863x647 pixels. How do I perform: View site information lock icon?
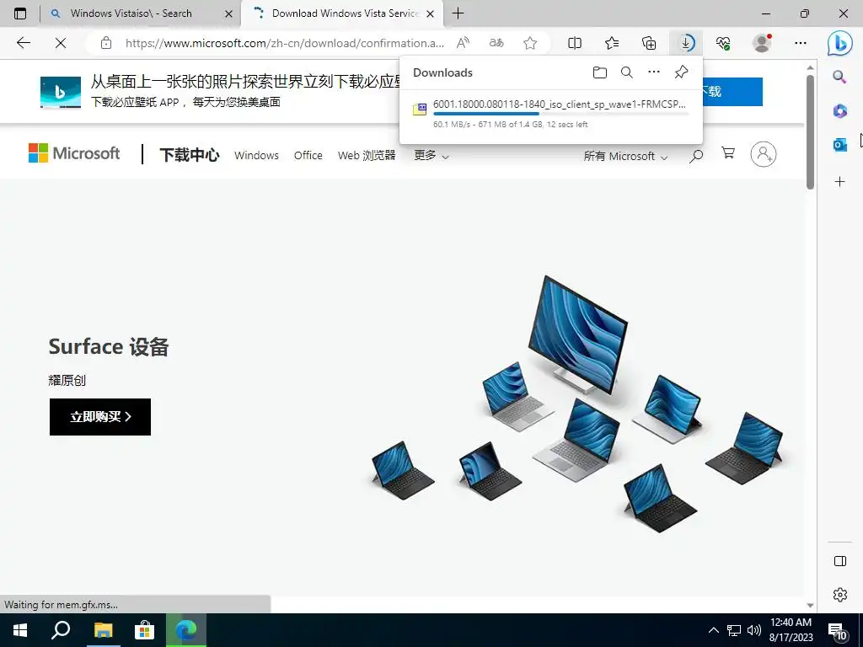click(x=106, y=43)
